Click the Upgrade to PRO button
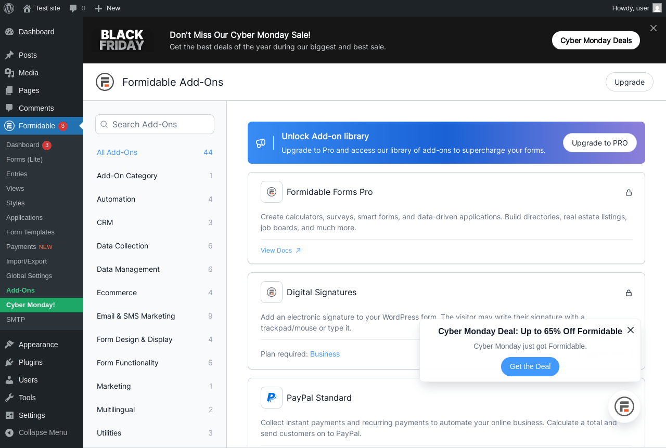Image resolution: width=666 pixels, height=448 pixels. [599, 143]
